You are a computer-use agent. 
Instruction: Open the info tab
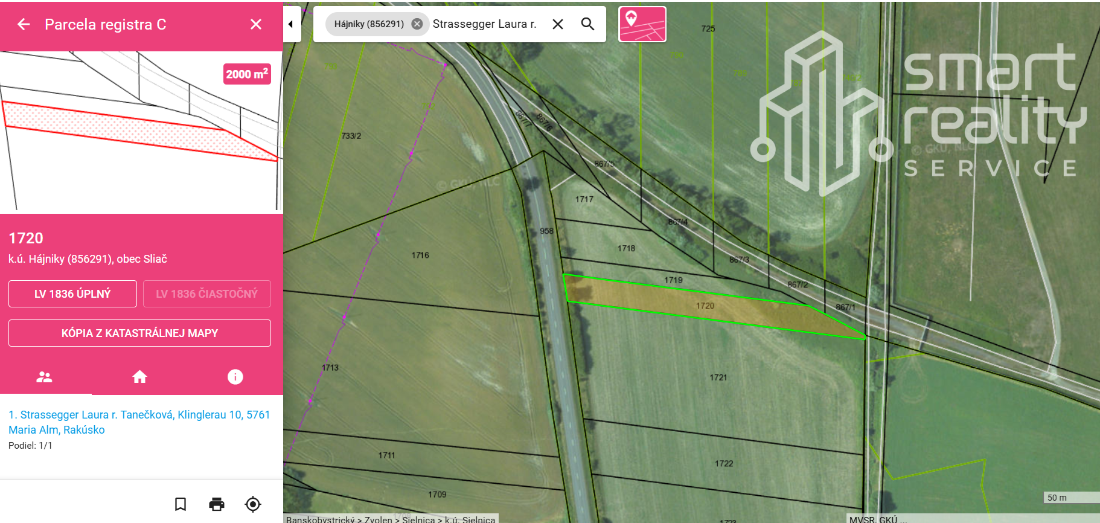[x=235, y=377]
